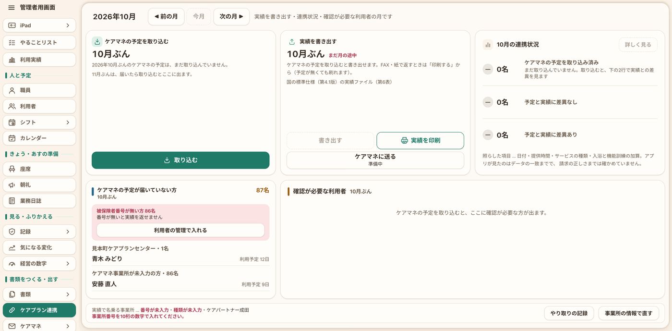Go to 職員 in the sidebar

coord(39,90)
